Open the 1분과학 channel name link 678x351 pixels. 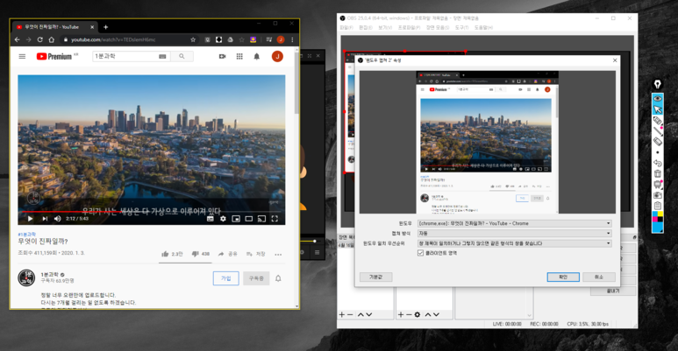pos(49,275)
